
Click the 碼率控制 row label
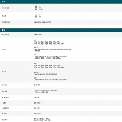5,85
